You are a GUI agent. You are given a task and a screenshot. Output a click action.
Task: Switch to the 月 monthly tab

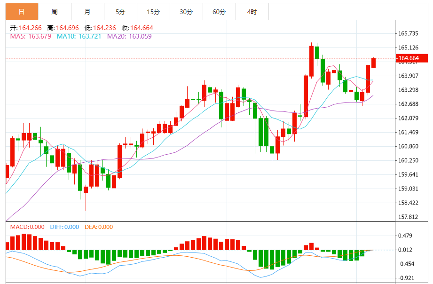[x=87, y=12]
